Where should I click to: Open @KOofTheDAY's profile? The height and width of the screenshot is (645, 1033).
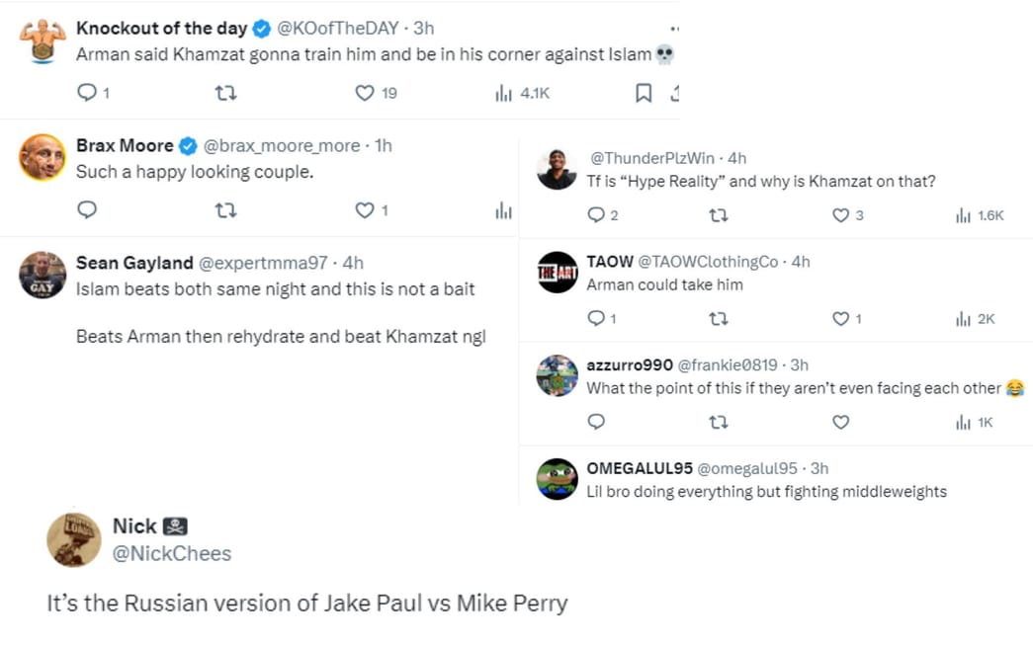(337, 29)
